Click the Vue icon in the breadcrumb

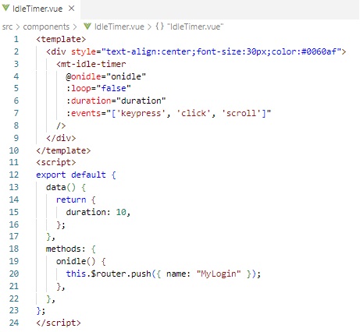pos(87,26)
